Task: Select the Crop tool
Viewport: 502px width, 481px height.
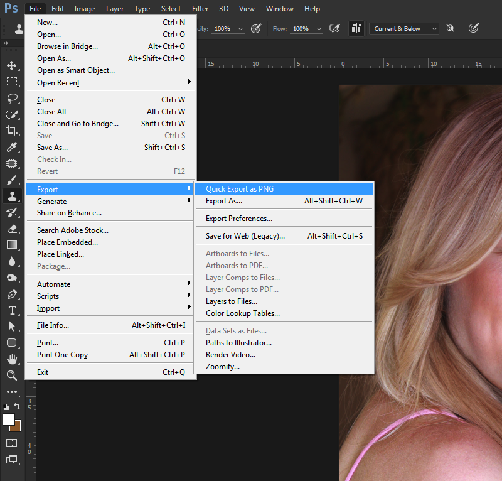Action: coord(11,131)
